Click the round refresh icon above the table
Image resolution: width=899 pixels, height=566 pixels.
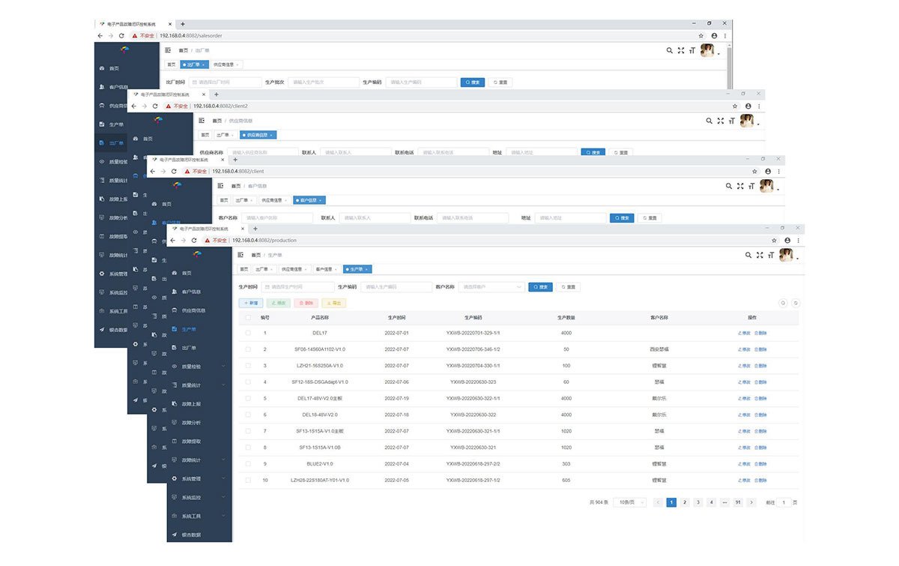(796, 303)
